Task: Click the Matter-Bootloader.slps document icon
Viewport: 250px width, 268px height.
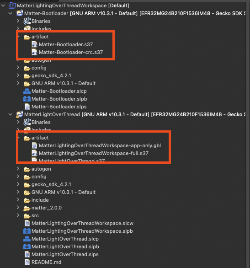Action: 27,107
